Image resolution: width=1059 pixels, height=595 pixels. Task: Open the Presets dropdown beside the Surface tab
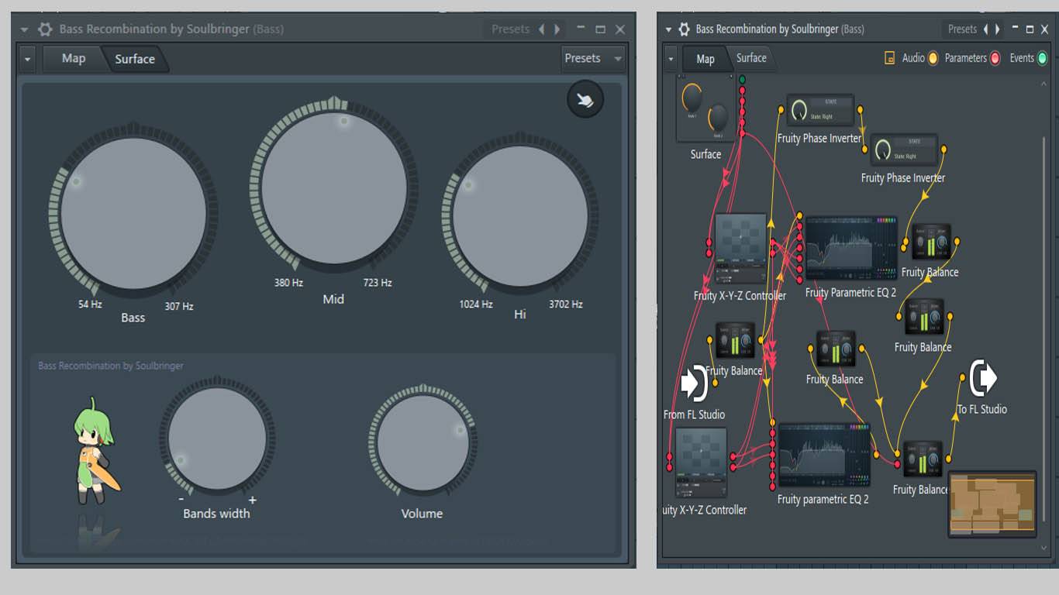click(592, 58)
